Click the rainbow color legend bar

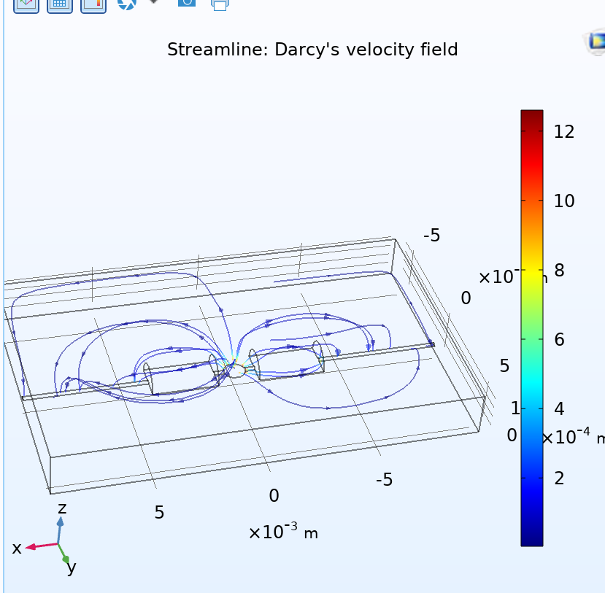[x=531, y=327]
